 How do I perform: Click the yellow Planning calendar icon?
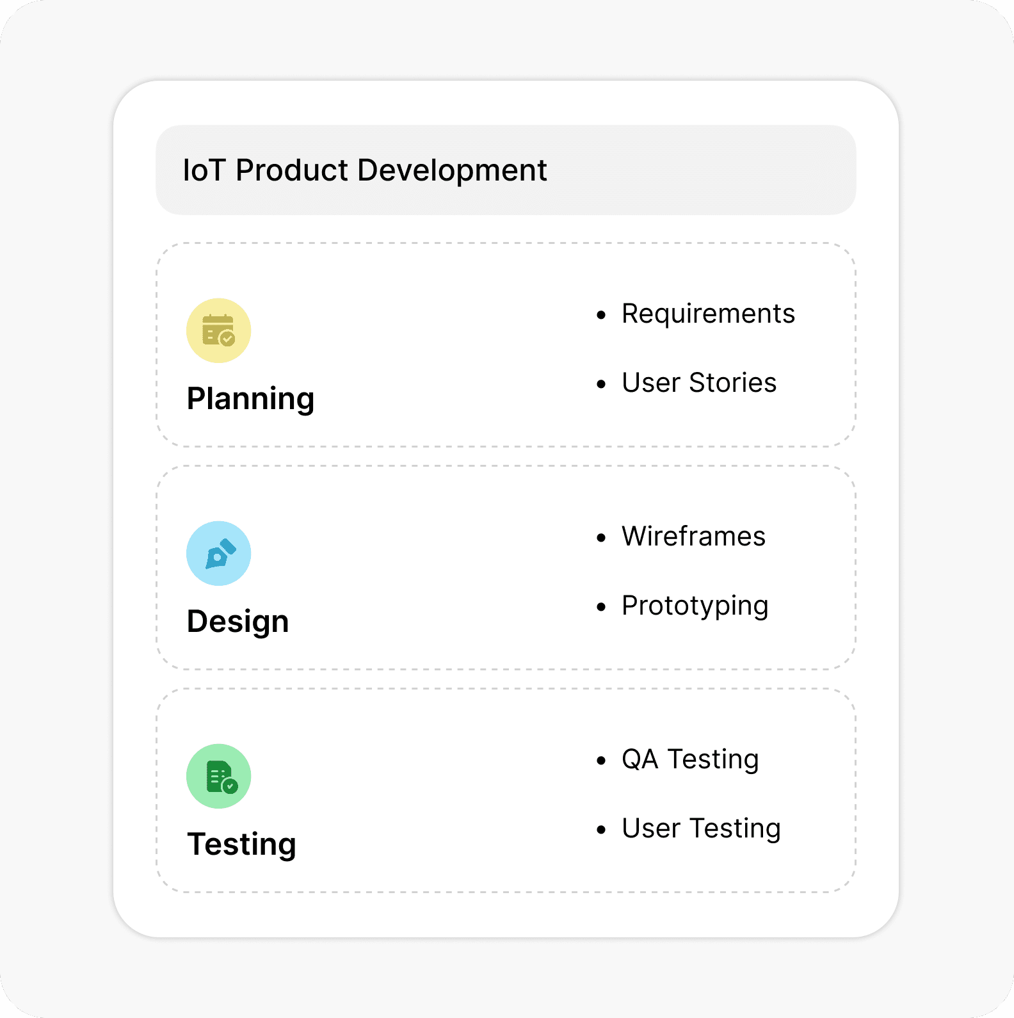click(218, 330)
